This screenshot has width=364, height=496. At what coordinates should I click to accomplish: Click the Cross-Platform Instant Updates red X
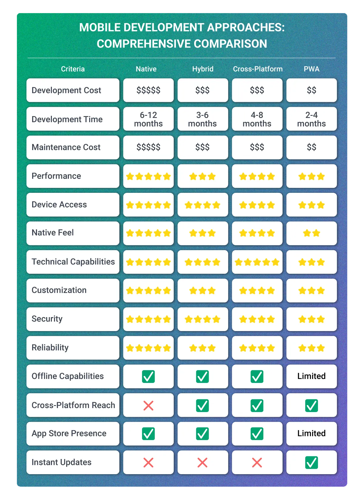pyautogui.click(x=257, y=463)
